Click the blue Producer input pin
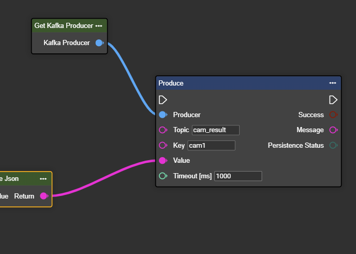 click(x=162, y=115)
